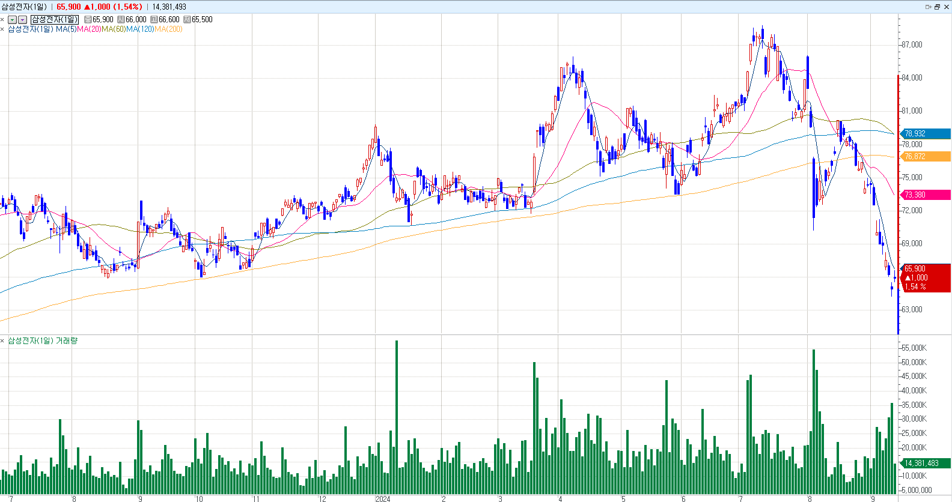Click the 고 high price icon
The width and height of the screenshot is (952, 502).
(x=154, y=20)
